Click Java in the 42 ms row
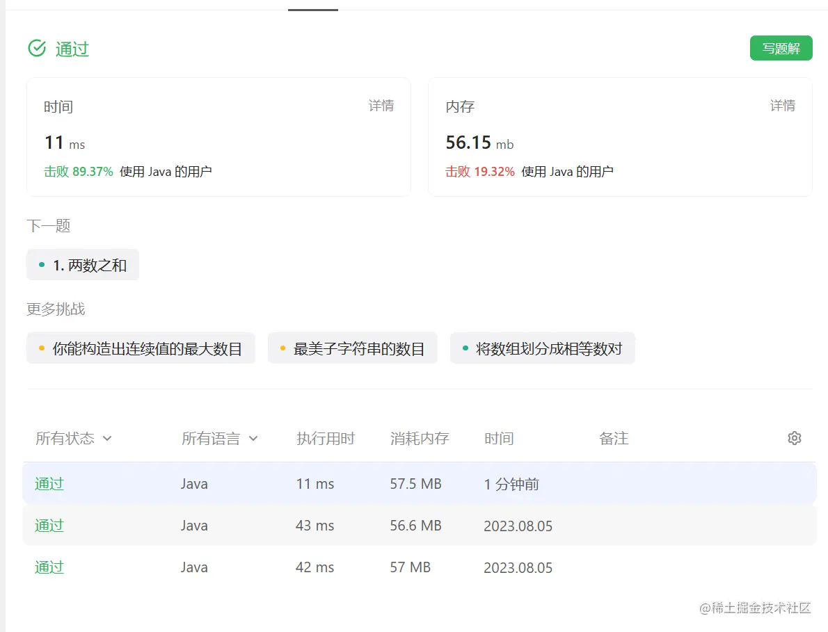Viewport: 828px width, 632px height. coord(194,567)
